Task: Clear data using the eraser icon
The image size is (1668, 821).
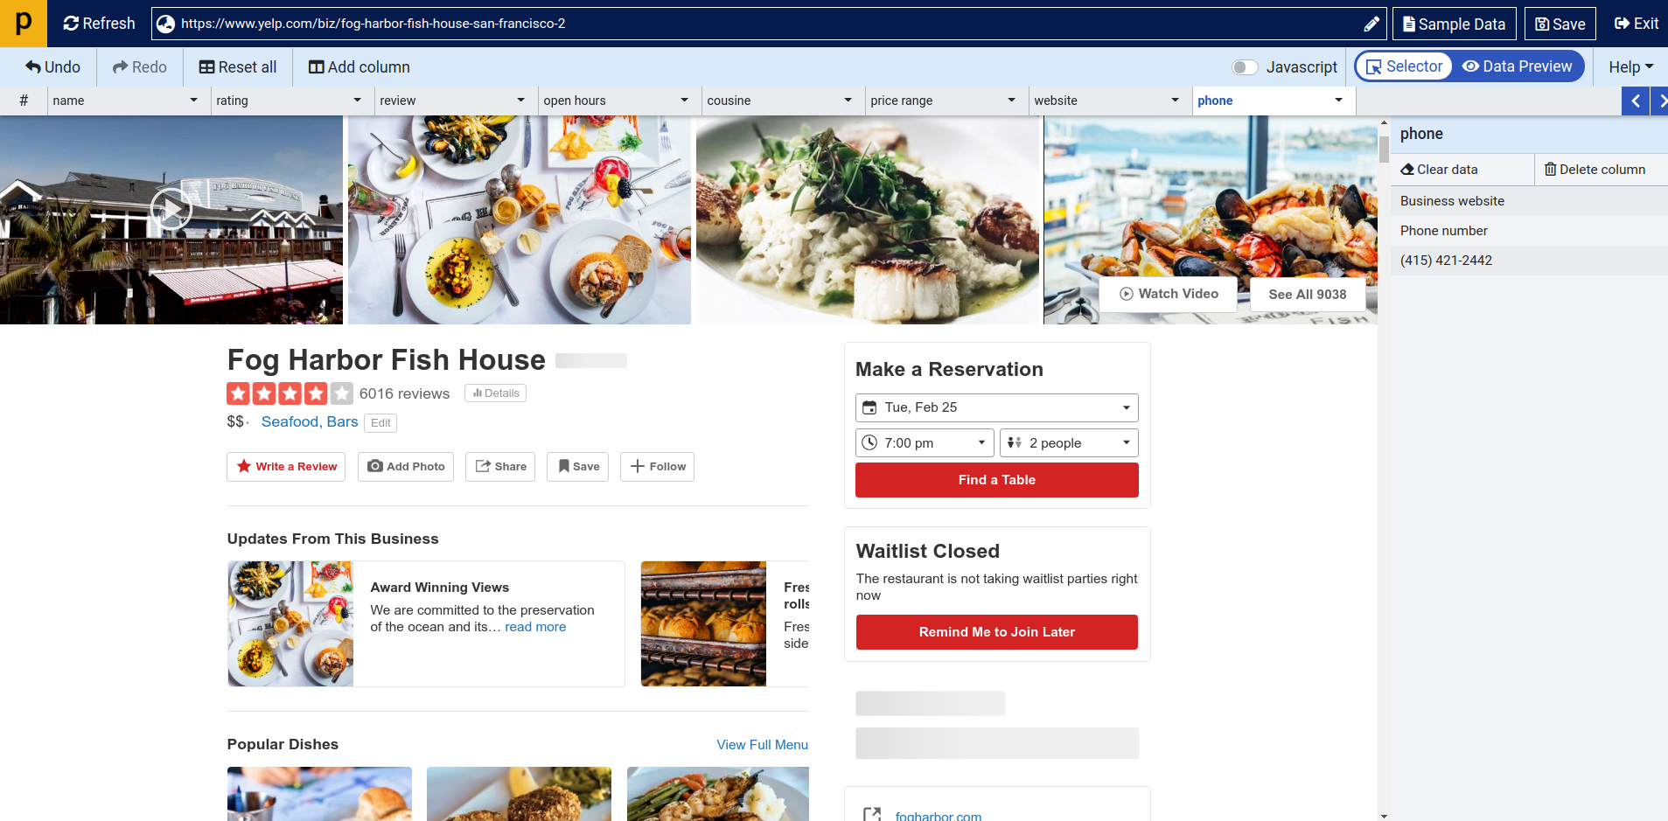Action: pos(1407,169)
